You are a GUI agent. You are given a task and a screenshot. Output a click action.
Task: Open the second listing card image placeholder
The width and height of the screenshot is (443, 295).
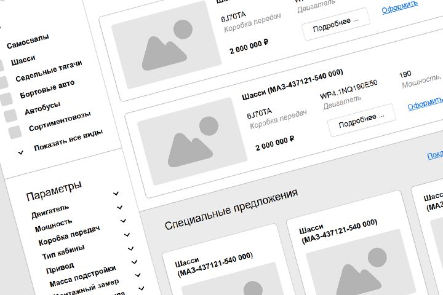tap(192, 142)
